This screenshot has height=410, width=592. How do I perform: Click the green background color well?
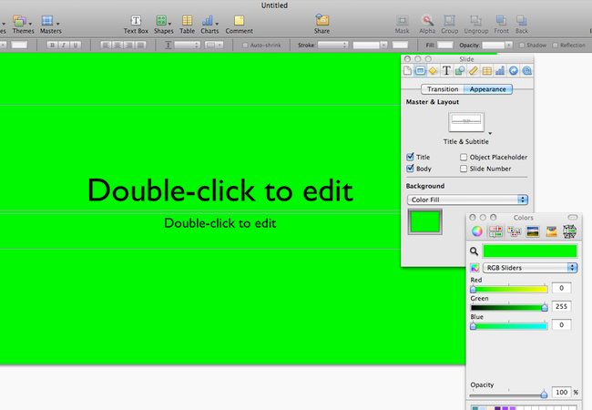[x=424, y=221]
